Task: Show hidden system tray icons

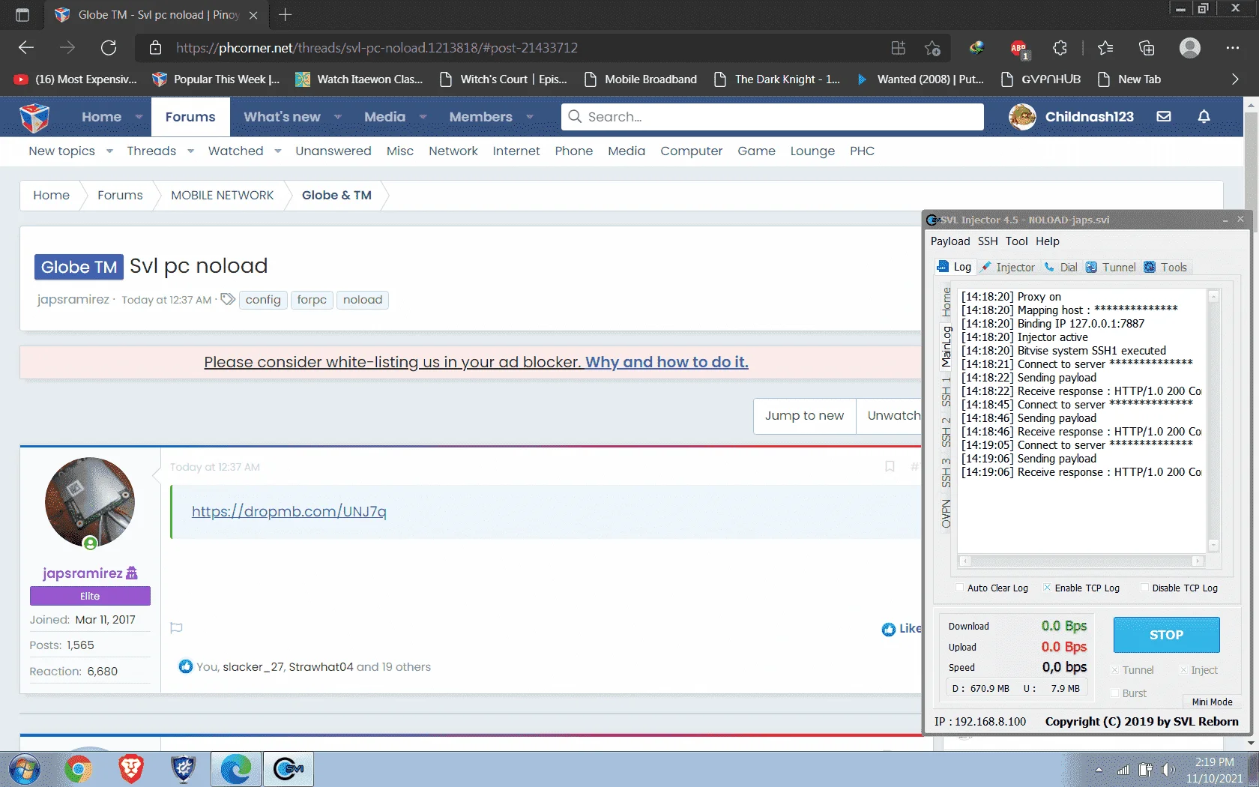Action: pyautogui.click(x=1099, y=770)
